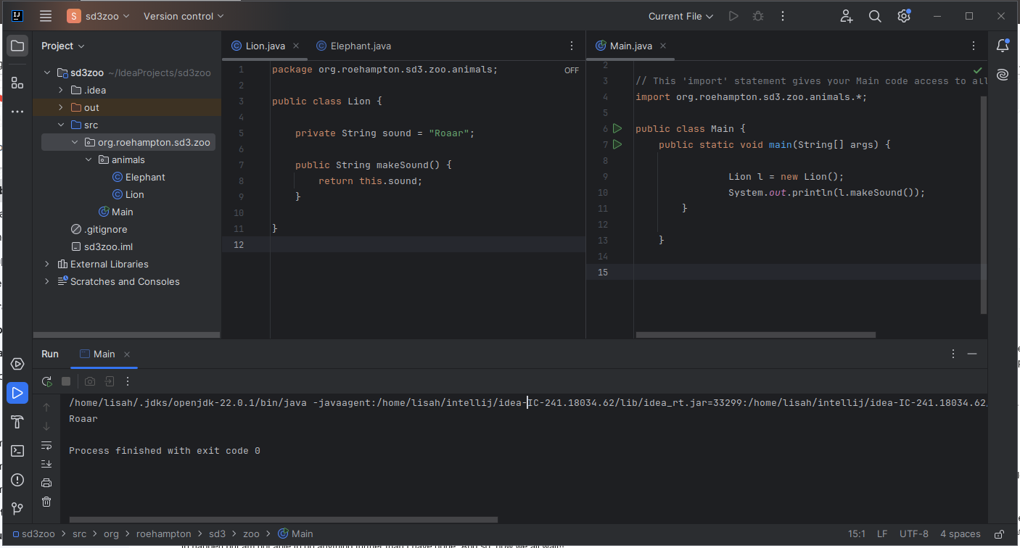
Task: Click 'zoo' in the breadcrumbs navigation bar
Action: coord(251,534)
